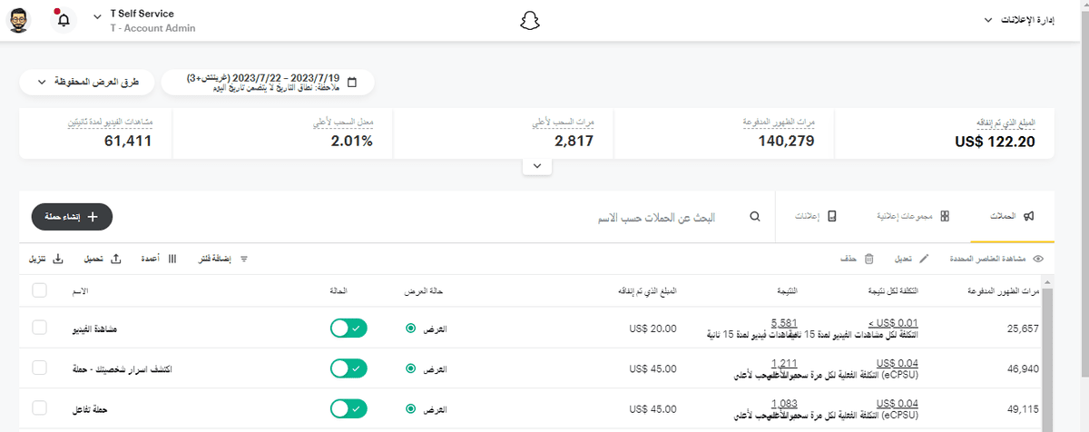Open the notifications bell
This screenshot has width=1089, height=432.
pos(64,21)
